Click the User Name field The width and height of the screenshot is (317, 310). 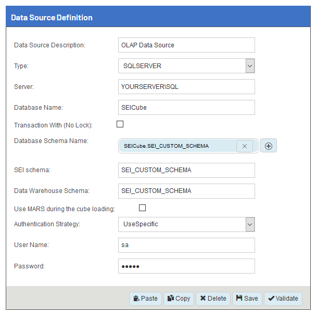[x=186, y=246]
